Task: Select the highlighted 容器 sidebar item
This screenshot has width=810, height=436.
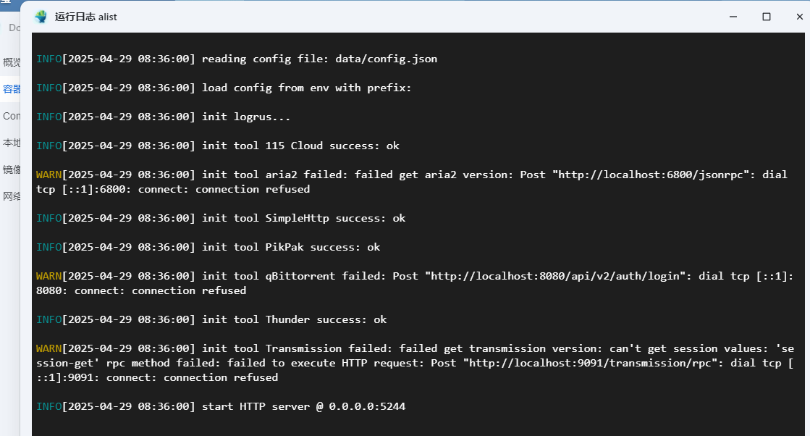Action: [12, 89]
